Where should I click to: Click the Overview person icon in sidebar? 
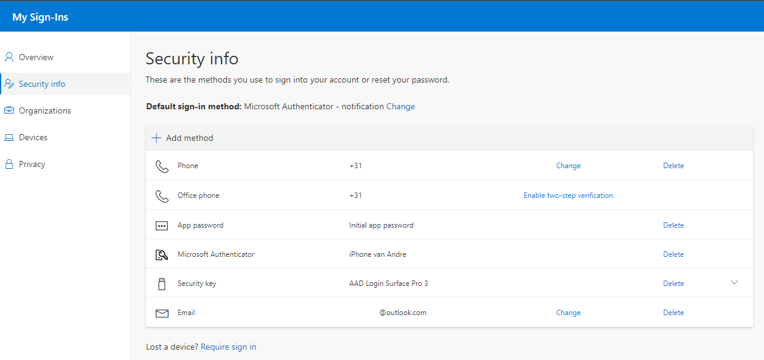9,57
